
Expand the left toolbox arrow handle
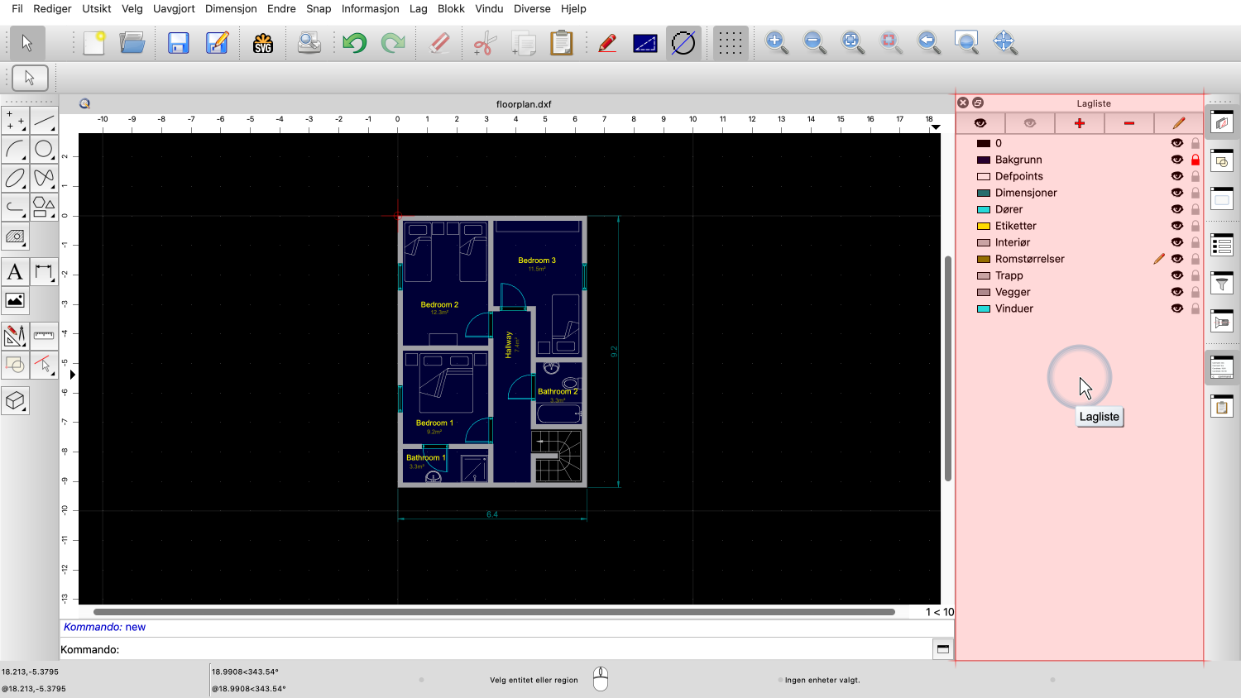tap(73, 375)
